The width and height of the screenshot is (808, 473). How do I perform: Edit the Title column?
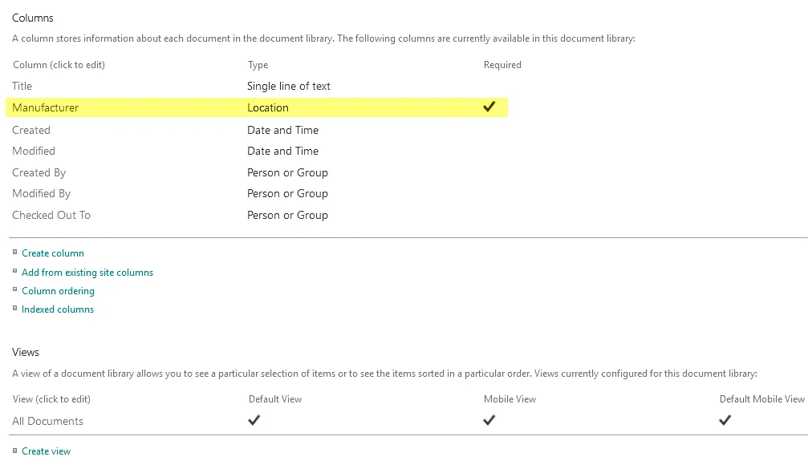point(22,86)
